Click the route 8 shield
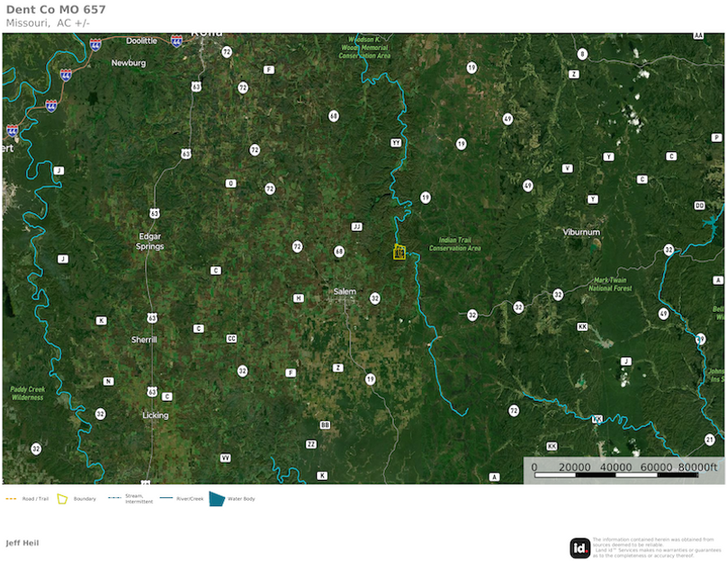 [582, 54]
